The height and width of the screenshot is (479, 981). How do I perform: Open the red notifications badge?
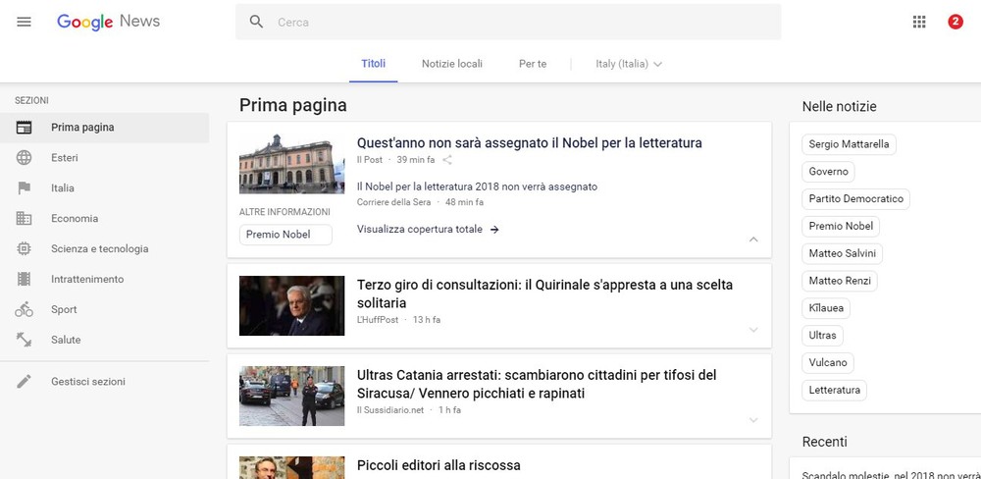(955, 22)
